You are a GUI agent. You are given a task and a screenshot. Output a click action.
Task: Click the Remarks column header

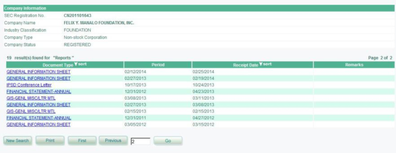coord(354,65)
